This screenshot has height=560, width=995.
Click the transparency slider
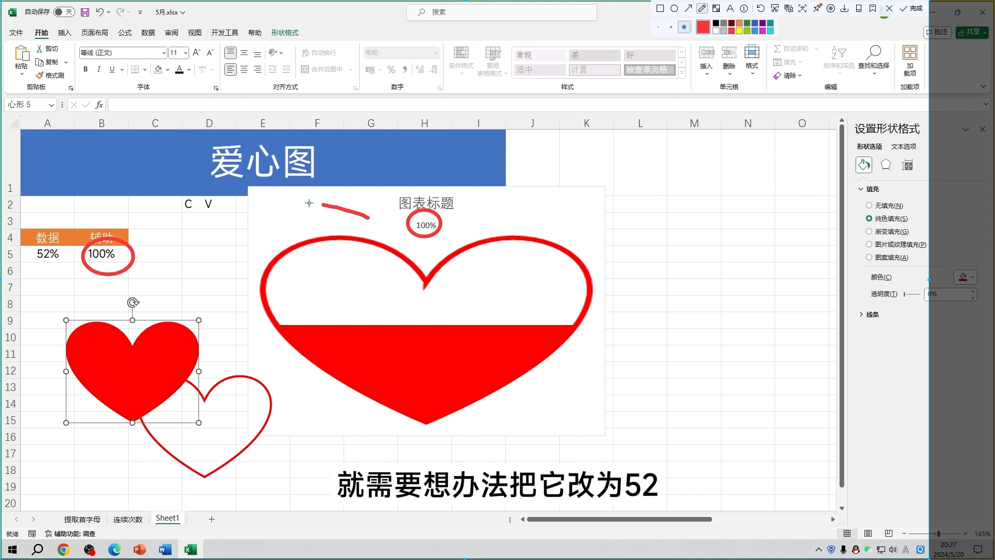point(912,294)
